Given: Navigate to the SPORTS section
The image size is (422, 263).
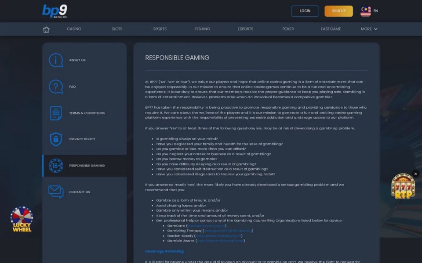Looking at the screenshot, I should click(x=160, y=29).
